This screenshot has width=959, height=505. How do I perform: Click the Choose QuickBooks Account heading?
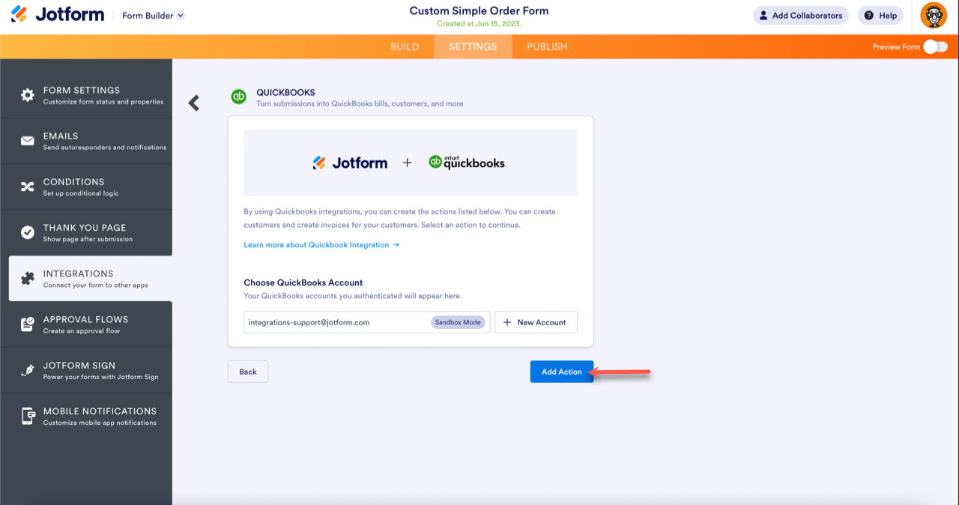(x=303, y=282)
